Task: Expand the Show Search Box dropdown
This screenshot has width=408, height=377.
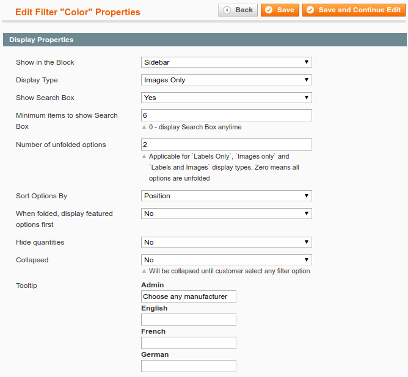Action: 226,98
